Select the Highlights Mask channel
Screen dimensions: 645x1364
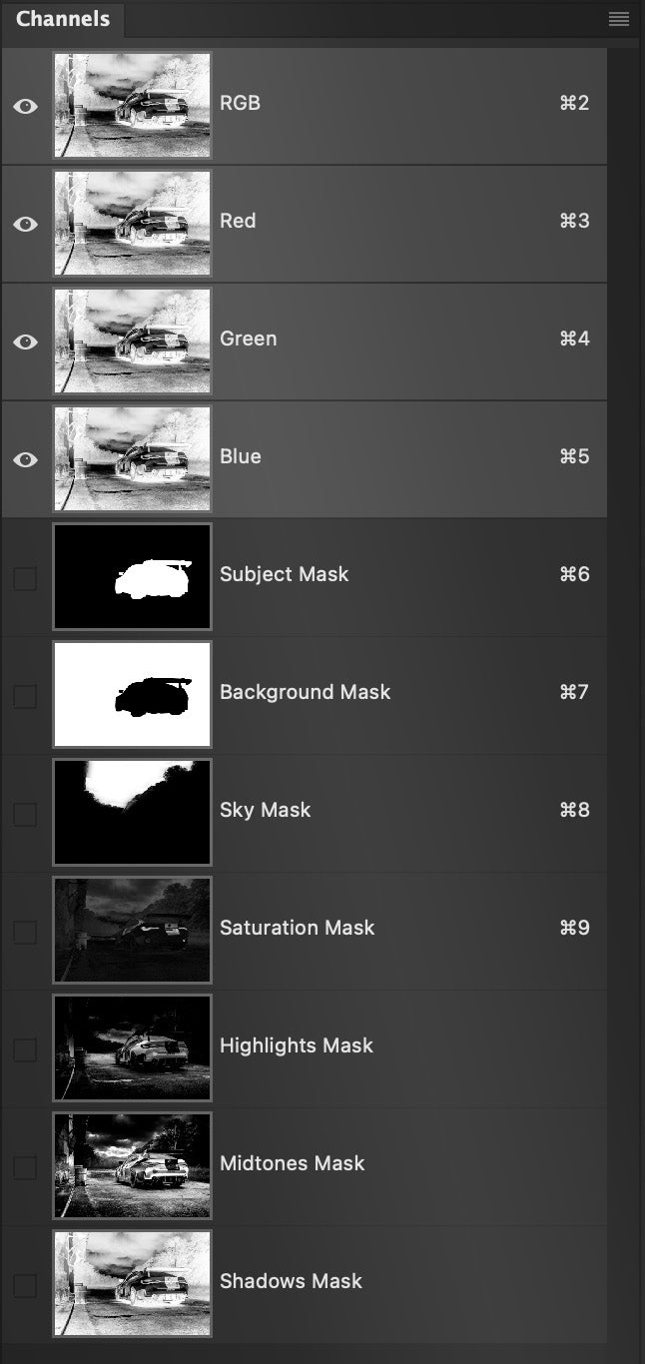pos(297,1046)
